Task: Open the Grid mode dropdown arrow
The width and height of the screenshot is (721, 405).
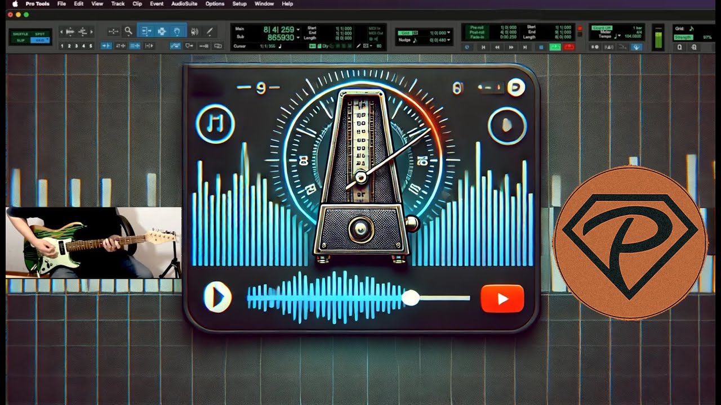Action: click(x=47, y=39)
